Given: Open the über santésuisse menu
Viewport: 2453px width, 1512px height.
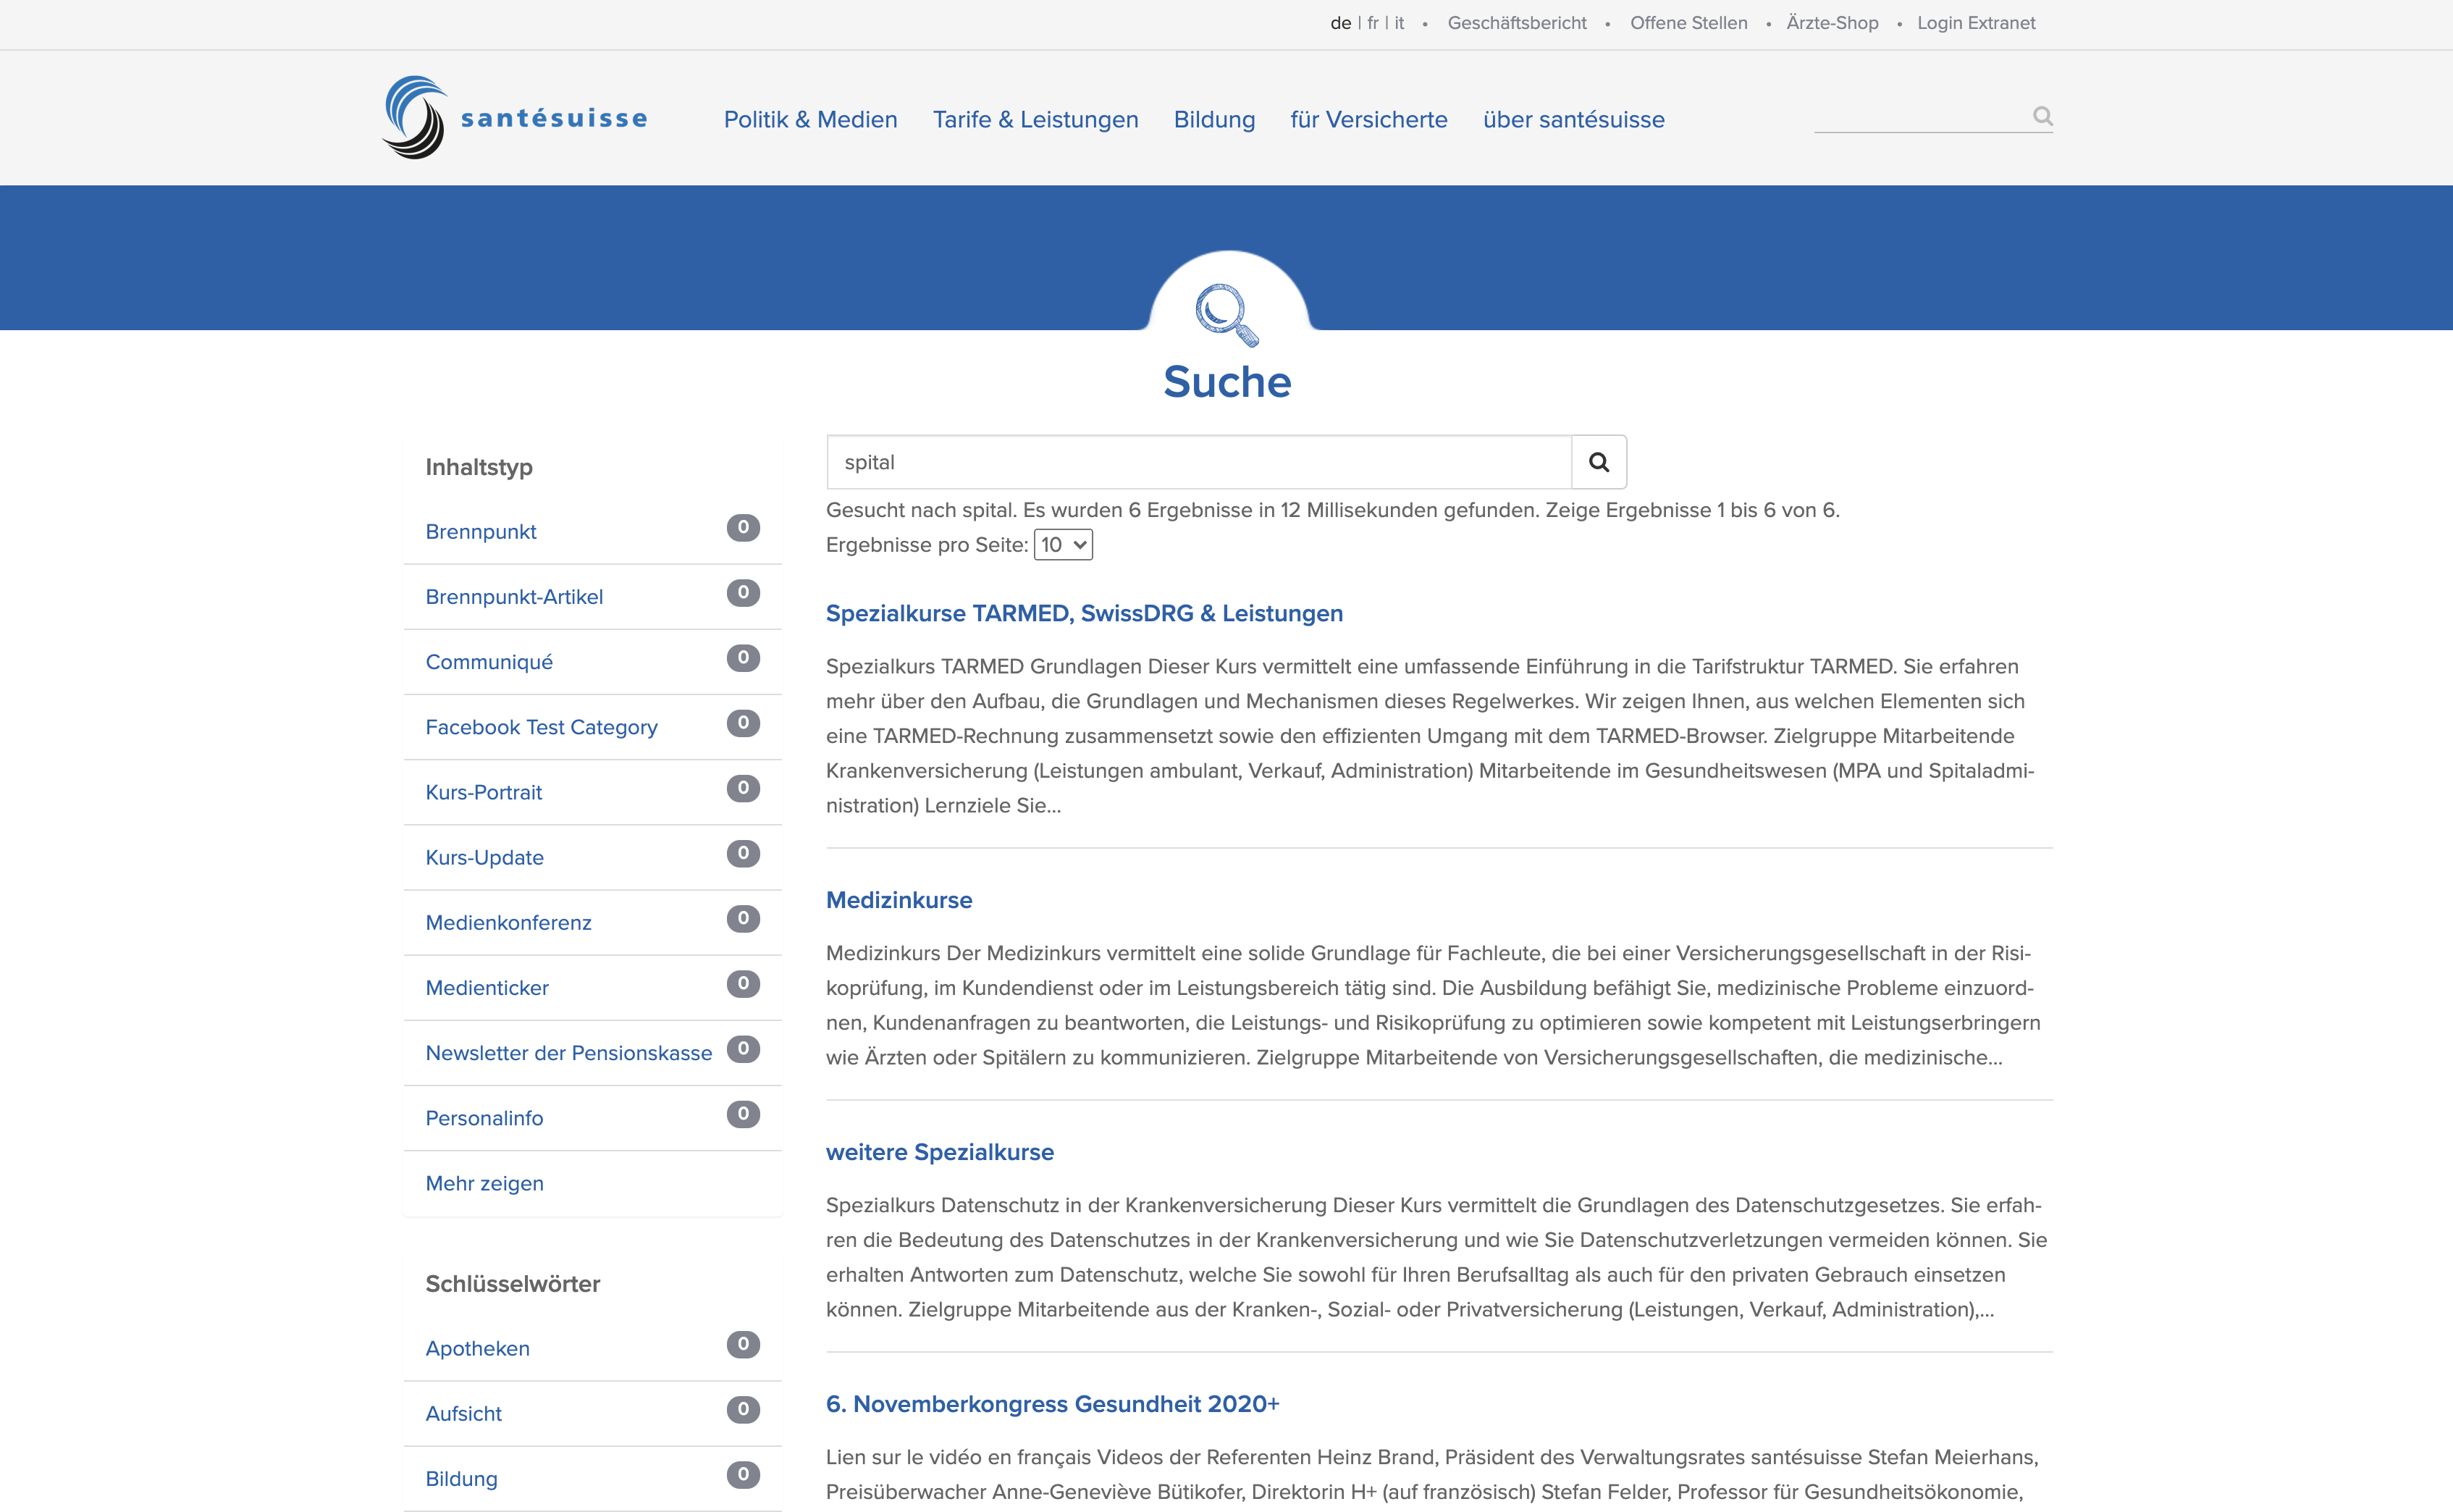Looking at the screenshot, I should pos(1573,119).
